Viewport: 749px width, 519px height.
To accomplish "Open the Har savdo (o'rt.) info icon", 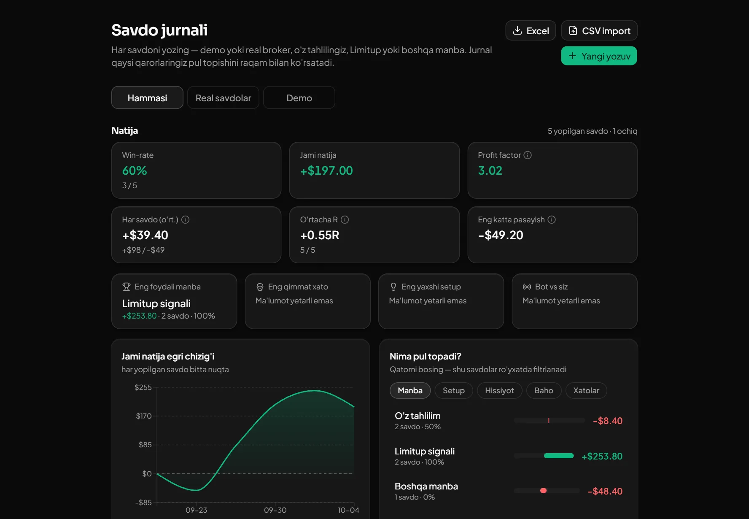I will [185, 219].
